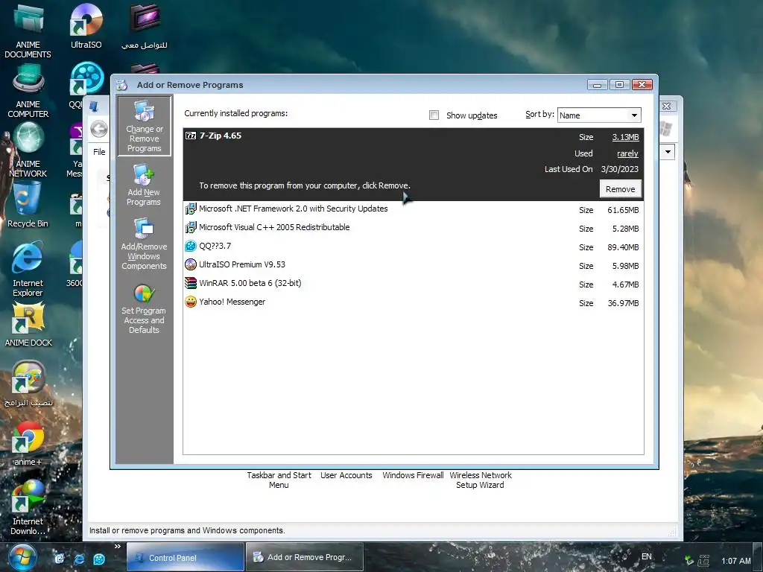The height and width of the screenshot is (572, 763).
Task: Click Internet Explorer quick launch icon
Action: tap(79, 559)
